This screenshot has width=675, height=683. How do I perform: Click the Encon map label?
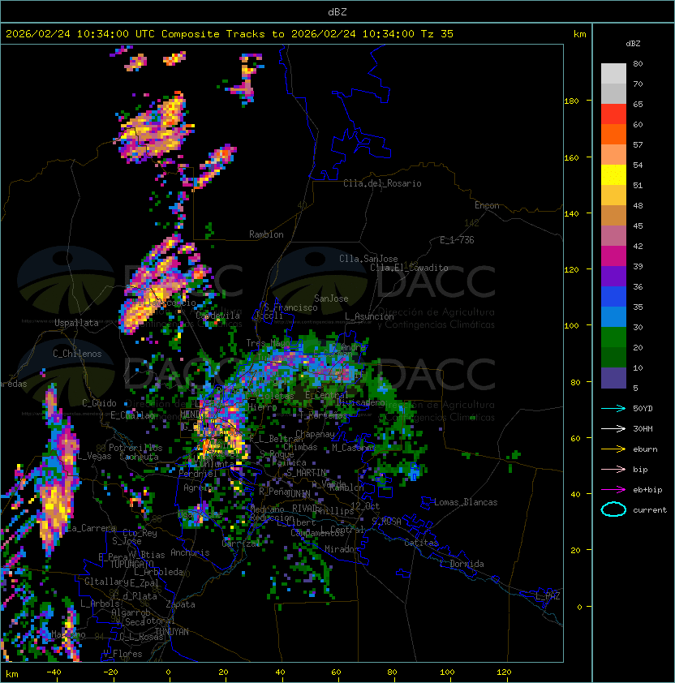[x=487, y=205]
